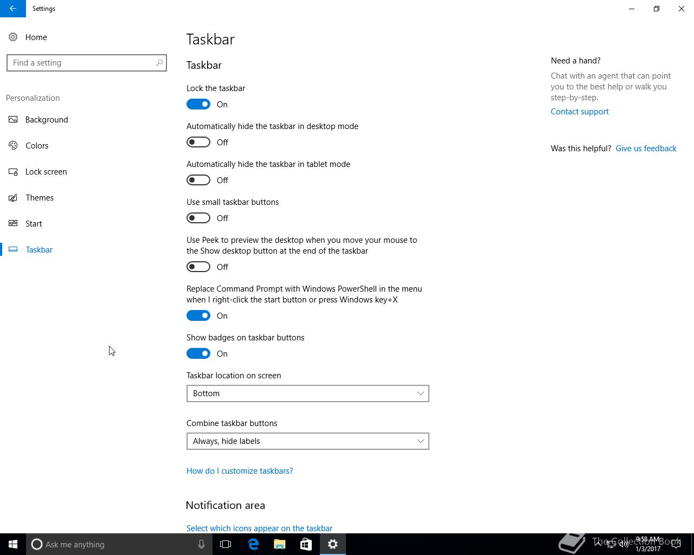
Task: Click the Start tiles icon in sidebar
Action: [x=13, y=224]
